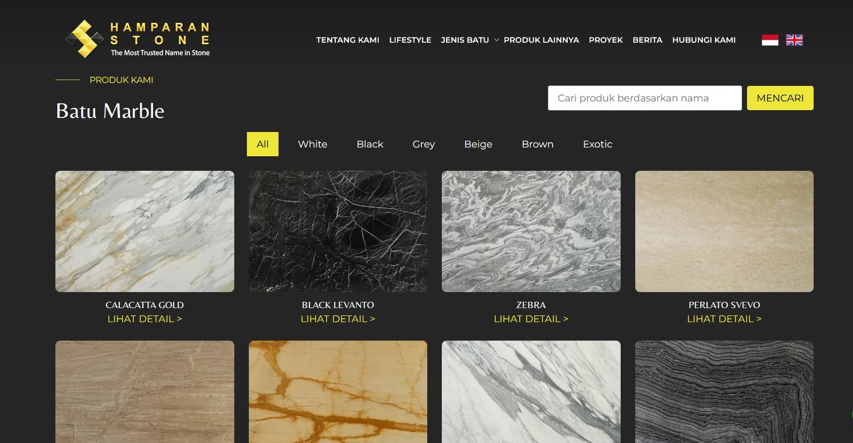Click the Mencari search button
The height and width of the screenshot is (443, 853).
pos(780,98)
